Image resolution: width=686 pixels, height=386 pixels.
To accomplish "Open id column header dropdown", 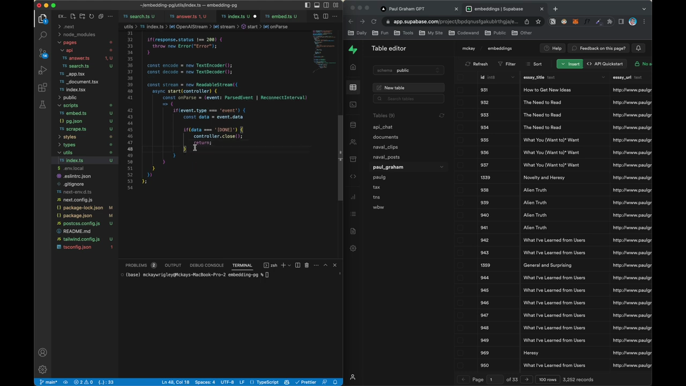I will 513,77.
